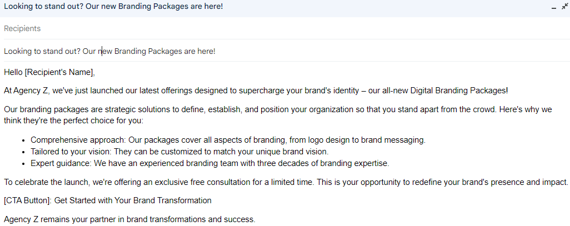The height and width of the screenshot is (226, 570).
Task: Exit full screen compose mode
Action: [564, 6]
